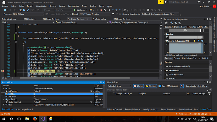The image size is (217, 122).
Task: Restart the debug session icon
Action: 105,10
